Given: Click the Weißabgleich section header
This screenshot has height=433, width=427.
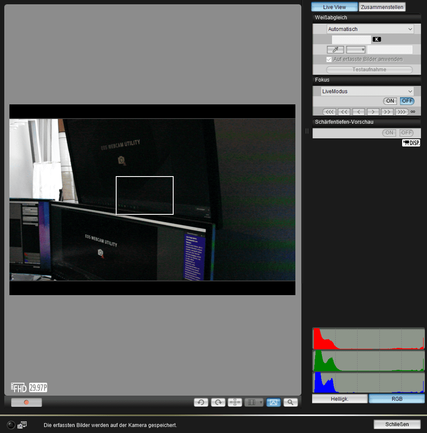Looking at the screenshot, I should click(367, 18).
